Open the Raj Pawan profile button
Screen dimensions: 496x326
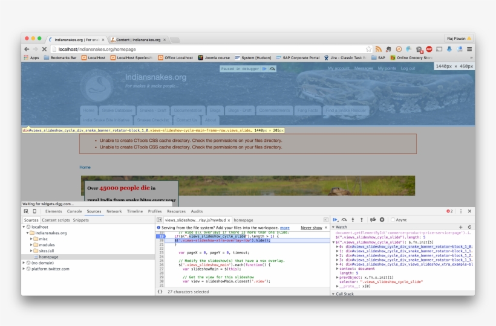(x=459, y=39)
